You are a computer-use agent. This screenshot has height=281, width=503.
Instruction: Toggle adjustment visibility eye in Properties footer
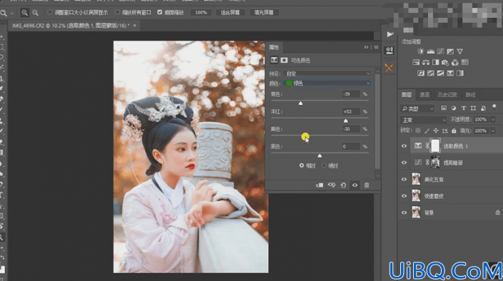pos(355,185)
